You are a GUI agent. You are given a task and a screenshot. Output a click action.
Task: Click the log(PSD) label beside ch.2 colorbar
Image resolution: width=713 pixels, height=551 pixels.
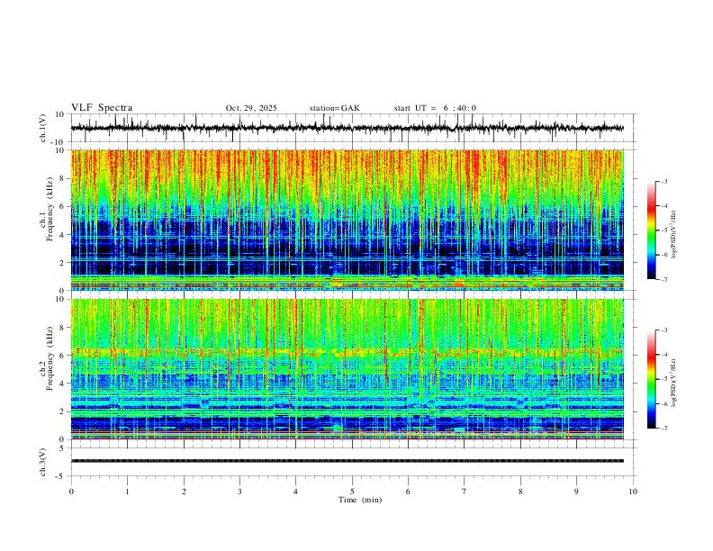pyautogui.click(x=674, y=383)
